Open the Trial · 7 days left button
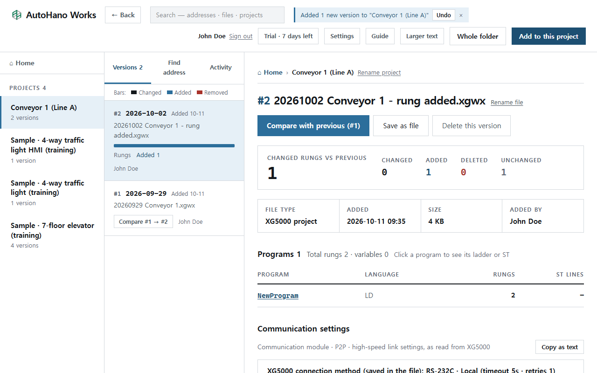 tap(288, 36)
